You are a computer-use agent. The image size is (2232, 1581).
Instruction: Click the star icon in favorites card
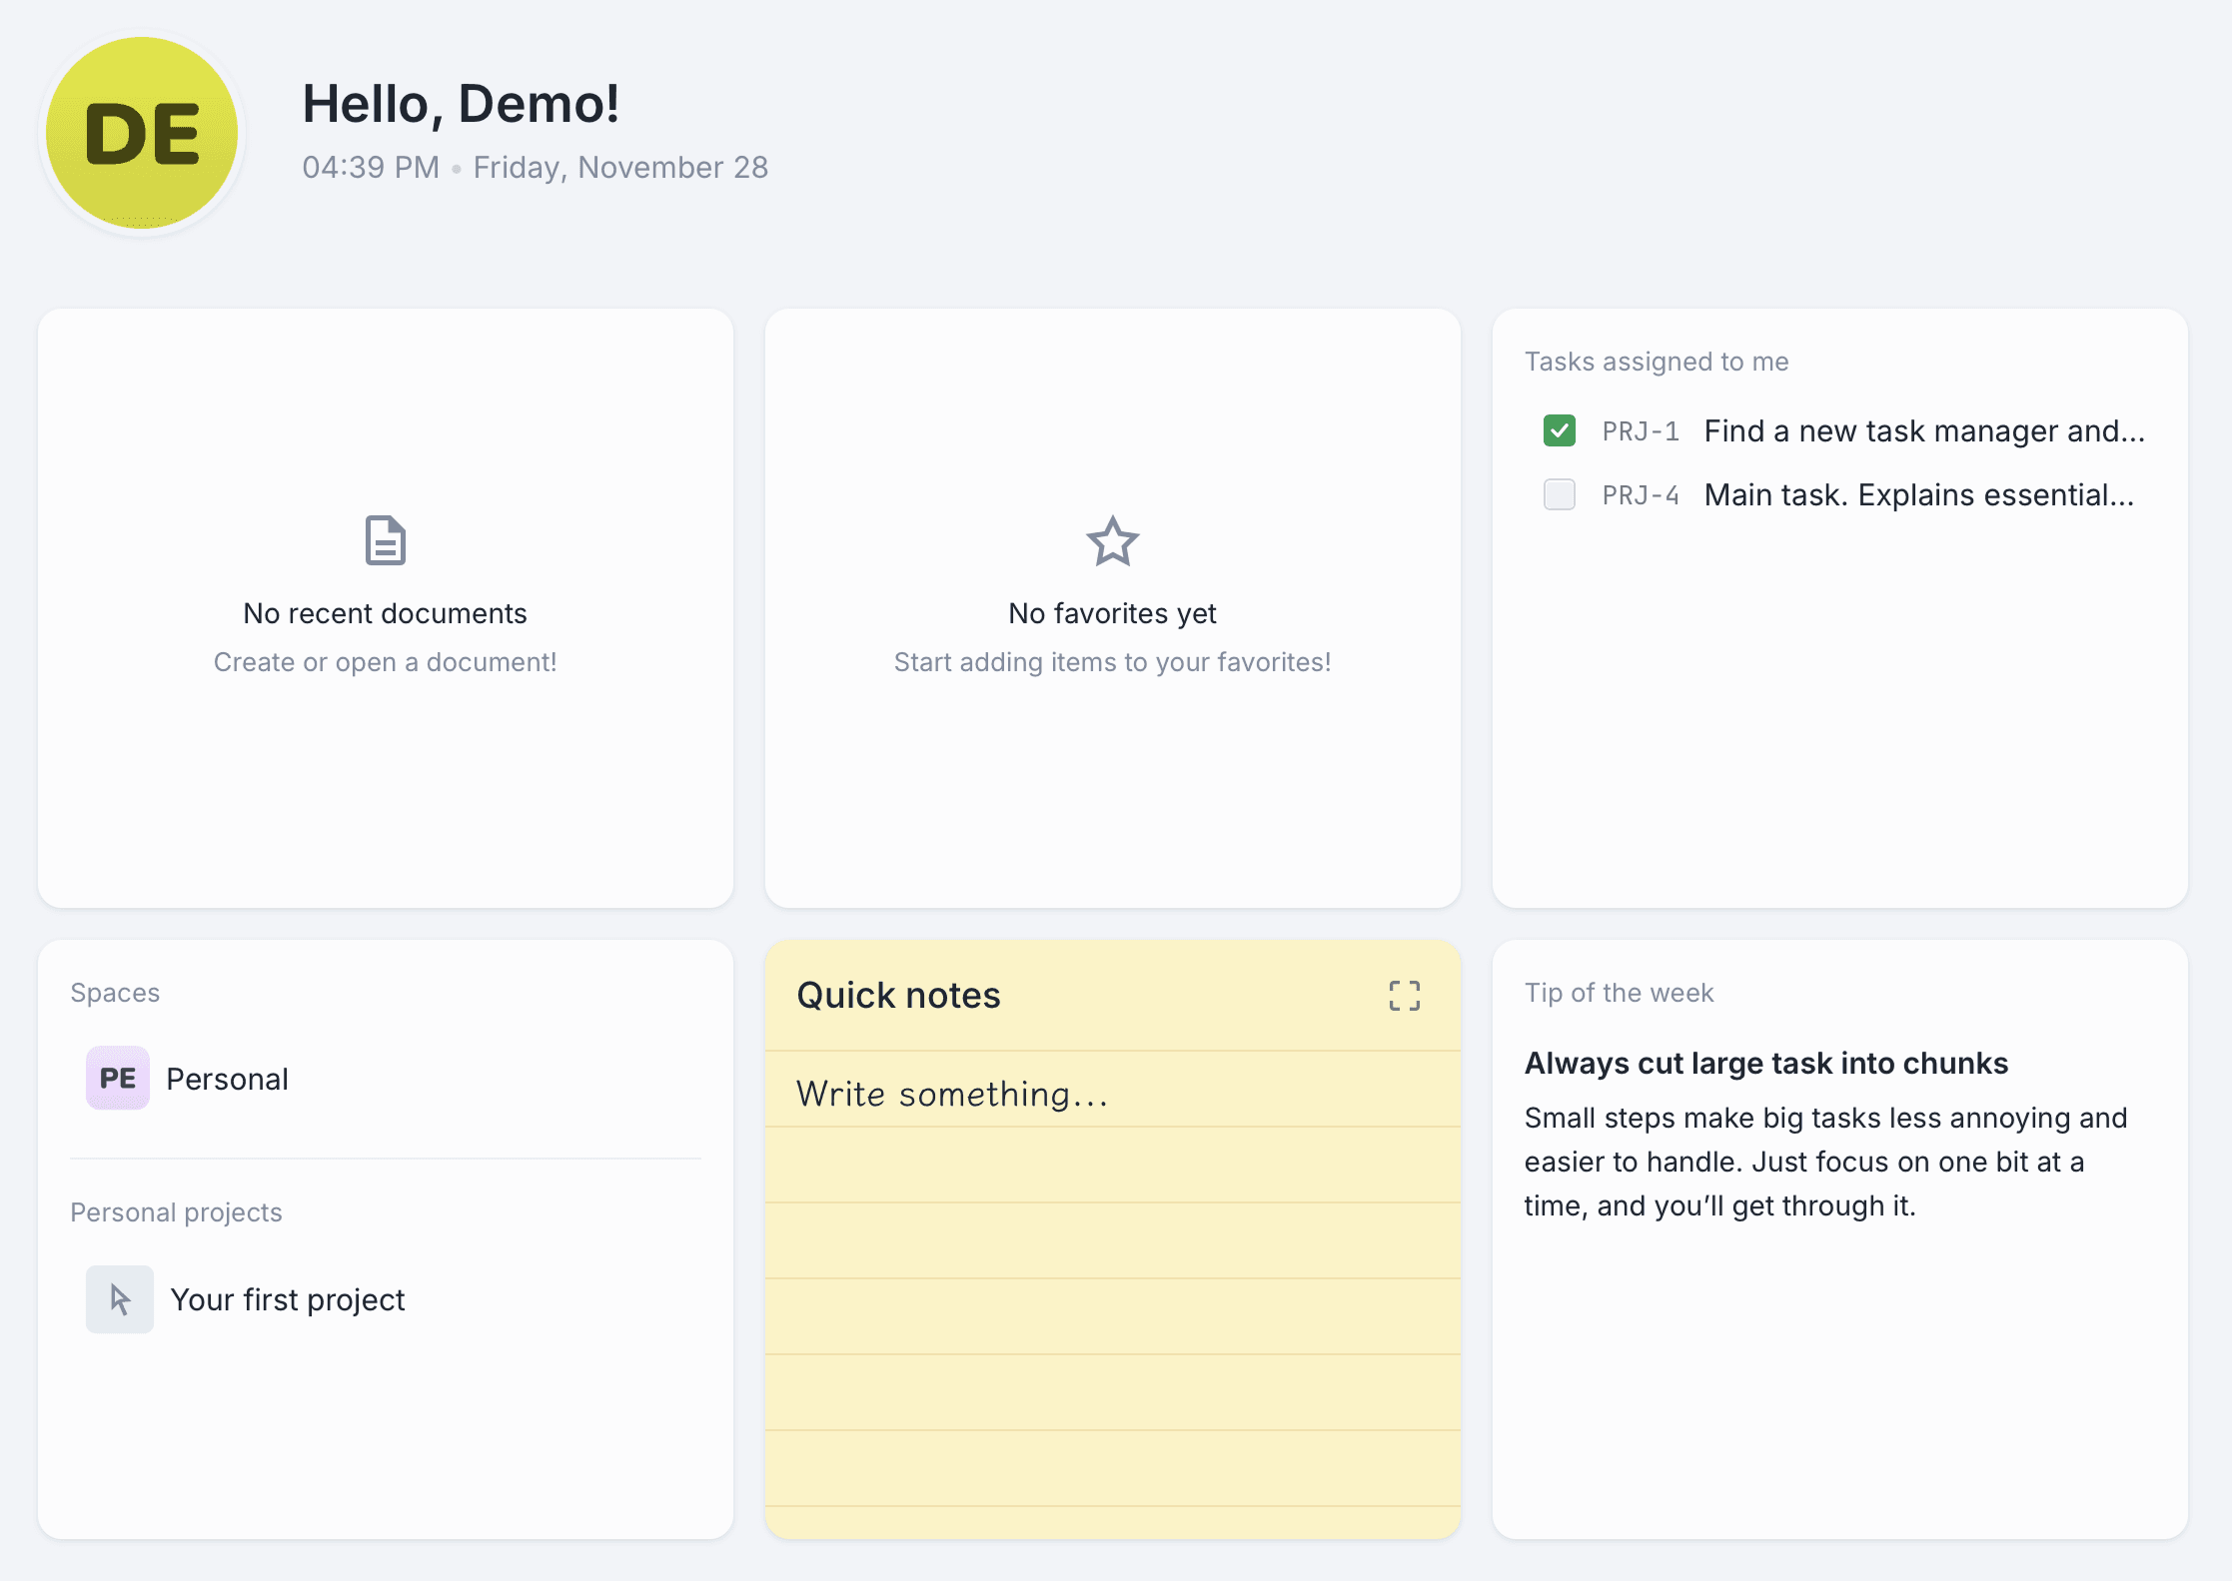click(1112, 541)
